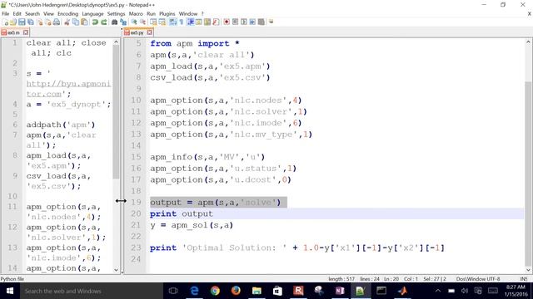Start macro recording with red record icon
Screen dimensions: 533x299
coord(227,22)
